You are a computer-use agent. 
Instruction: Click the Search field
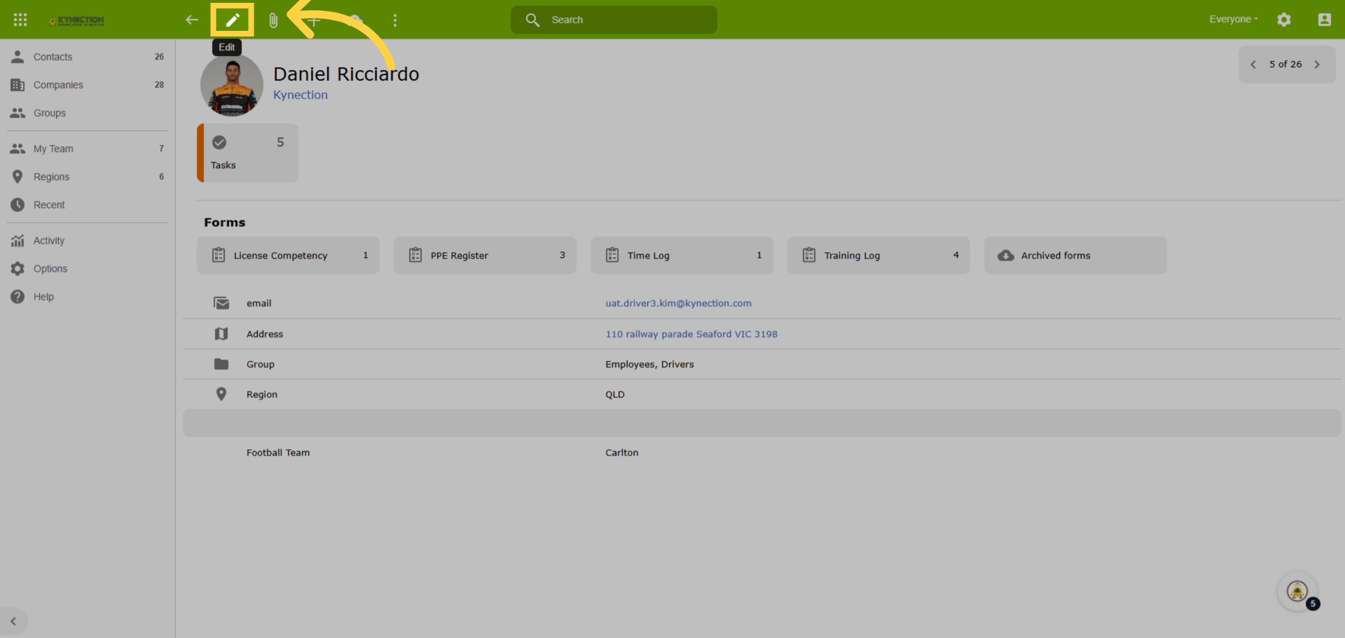click(614, 20)
